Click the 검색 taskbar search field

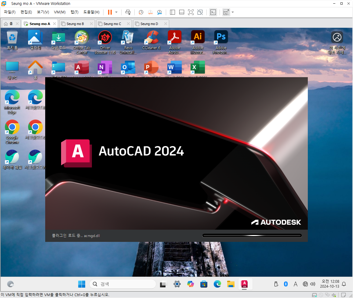click(123, 284)
